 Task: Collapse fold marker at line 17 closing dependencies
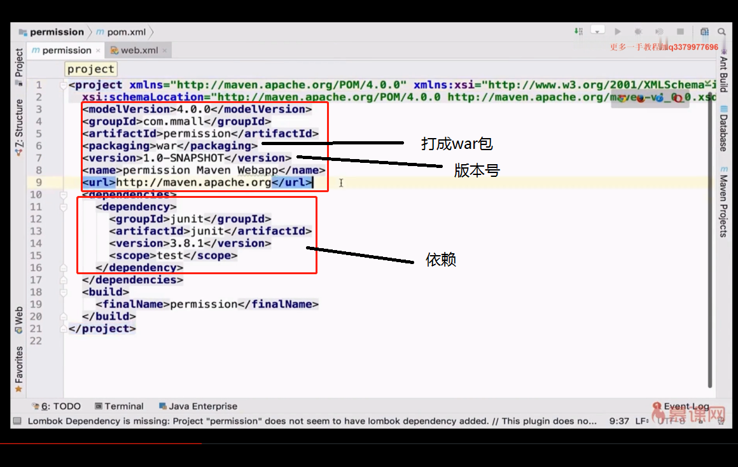point(63,280)
